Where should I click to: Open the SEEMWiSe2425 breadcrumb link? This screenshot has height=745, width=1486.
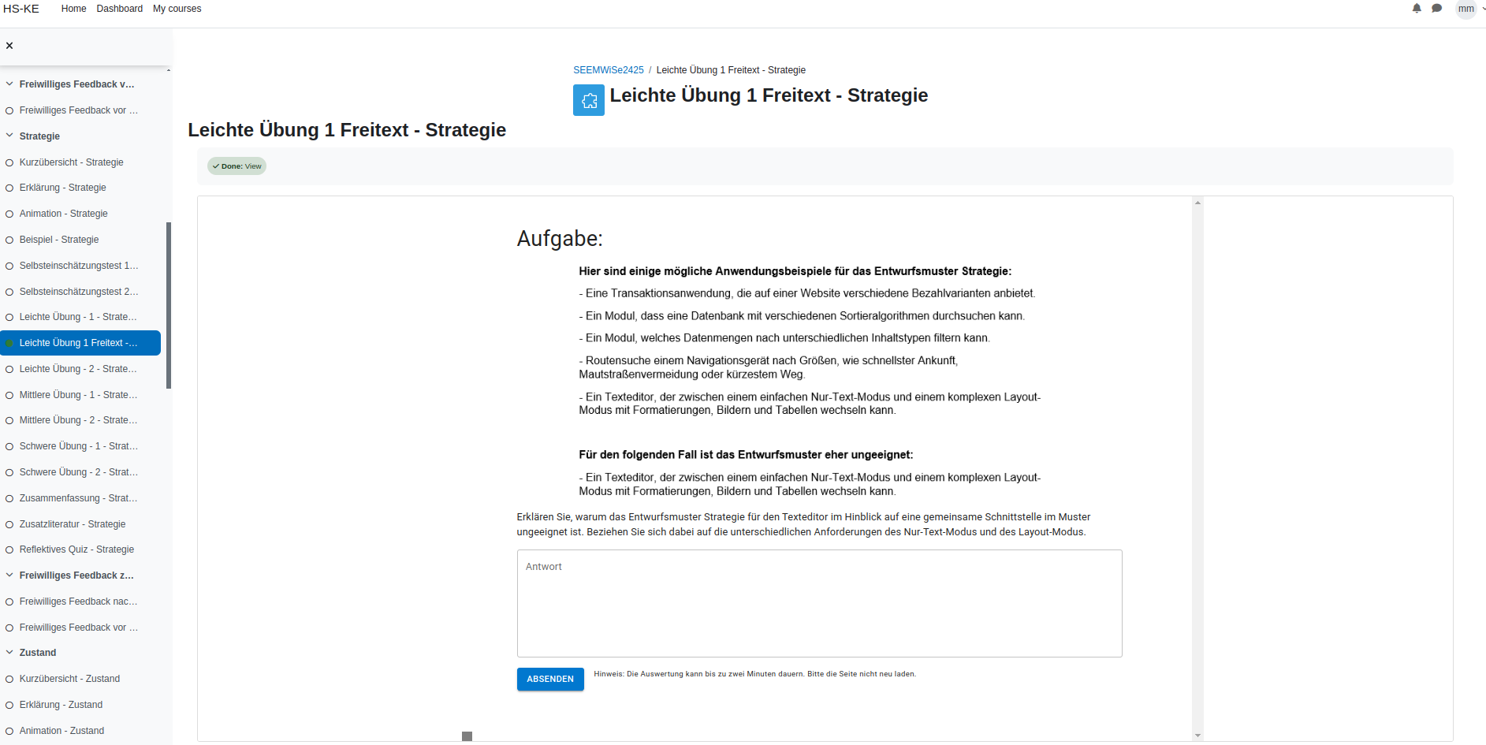[608, 70]
